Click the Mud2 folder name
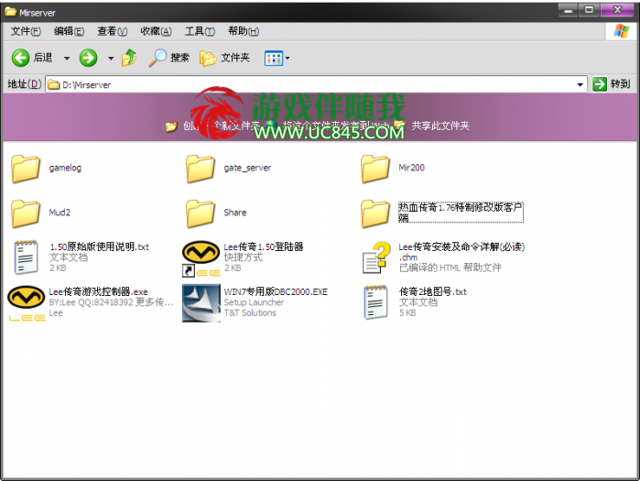 click(x=60, y=213)
